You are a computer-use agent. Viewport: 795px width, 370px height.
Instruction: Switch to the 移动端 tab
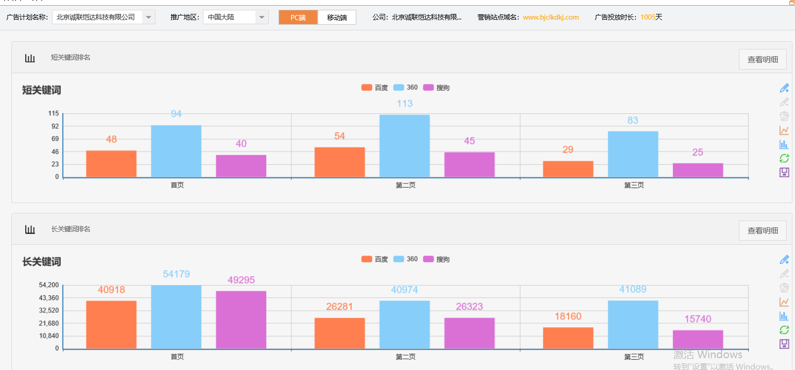click(x=337, y=17)
